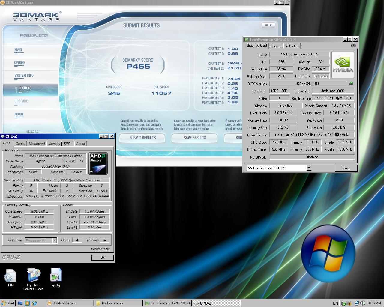Screen dimensions: 384x307
Task: Click the EN language indicator
Action: tap(335, 303)
